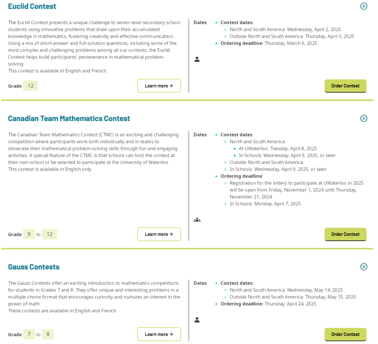Open Learn more for Canadian Team Mathematics Contest
The width and height of the screenshot is (378, 344).
click(159, 234)
